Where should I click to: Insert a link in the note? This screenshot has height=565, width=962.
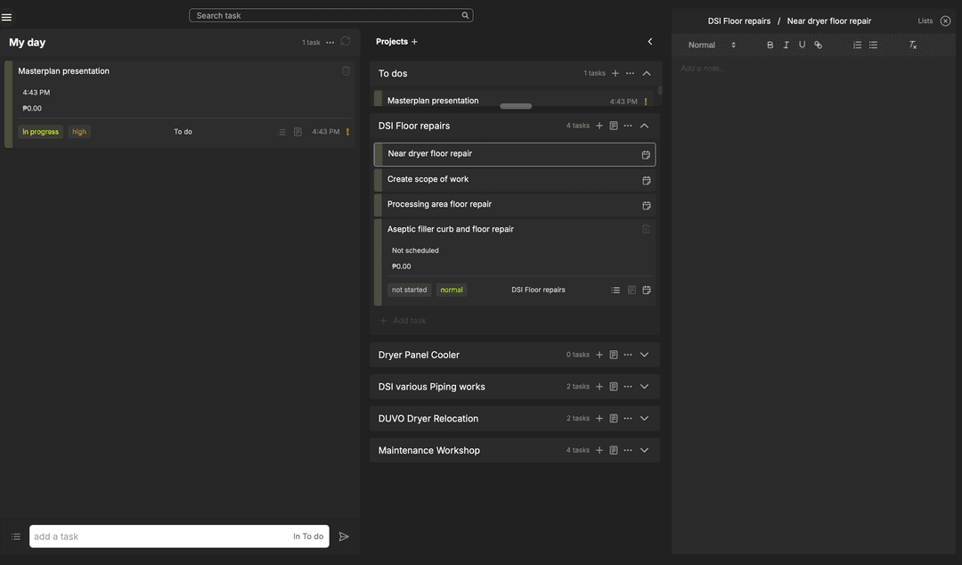818,45
